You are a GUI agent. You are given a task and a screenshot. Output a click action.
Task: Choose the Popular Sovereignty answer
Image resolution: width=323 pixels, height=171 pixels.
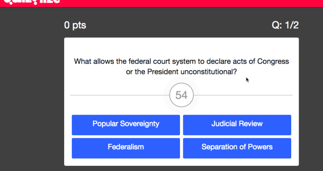(126, 125)
